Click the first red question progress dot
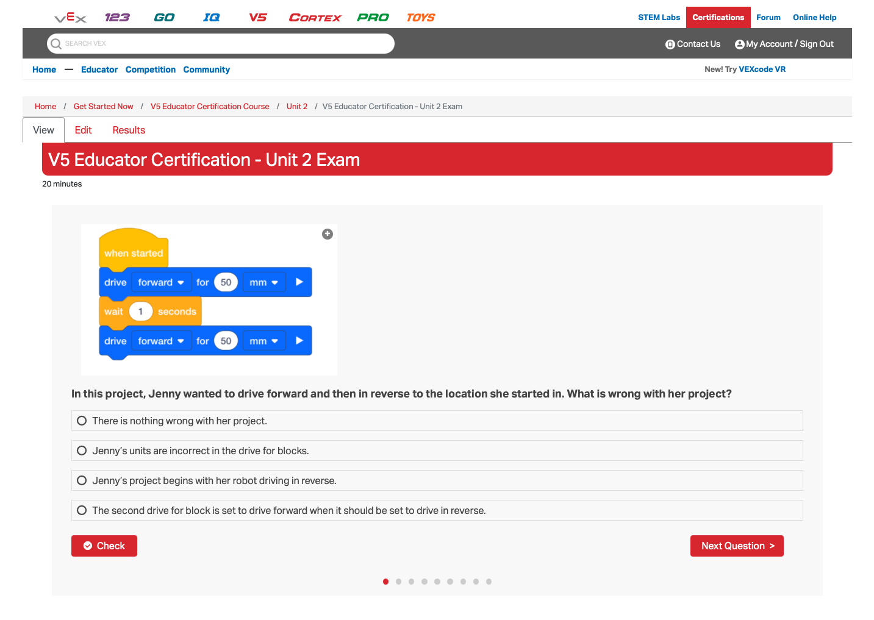Image resolution: width=874 pixels, height=620 pixels. click(x=385, y=582)
